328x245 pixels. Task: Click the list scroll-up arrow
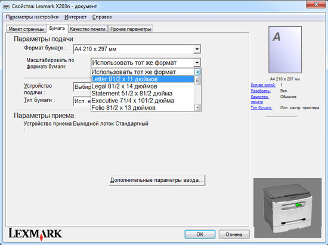tap(197, 72)
